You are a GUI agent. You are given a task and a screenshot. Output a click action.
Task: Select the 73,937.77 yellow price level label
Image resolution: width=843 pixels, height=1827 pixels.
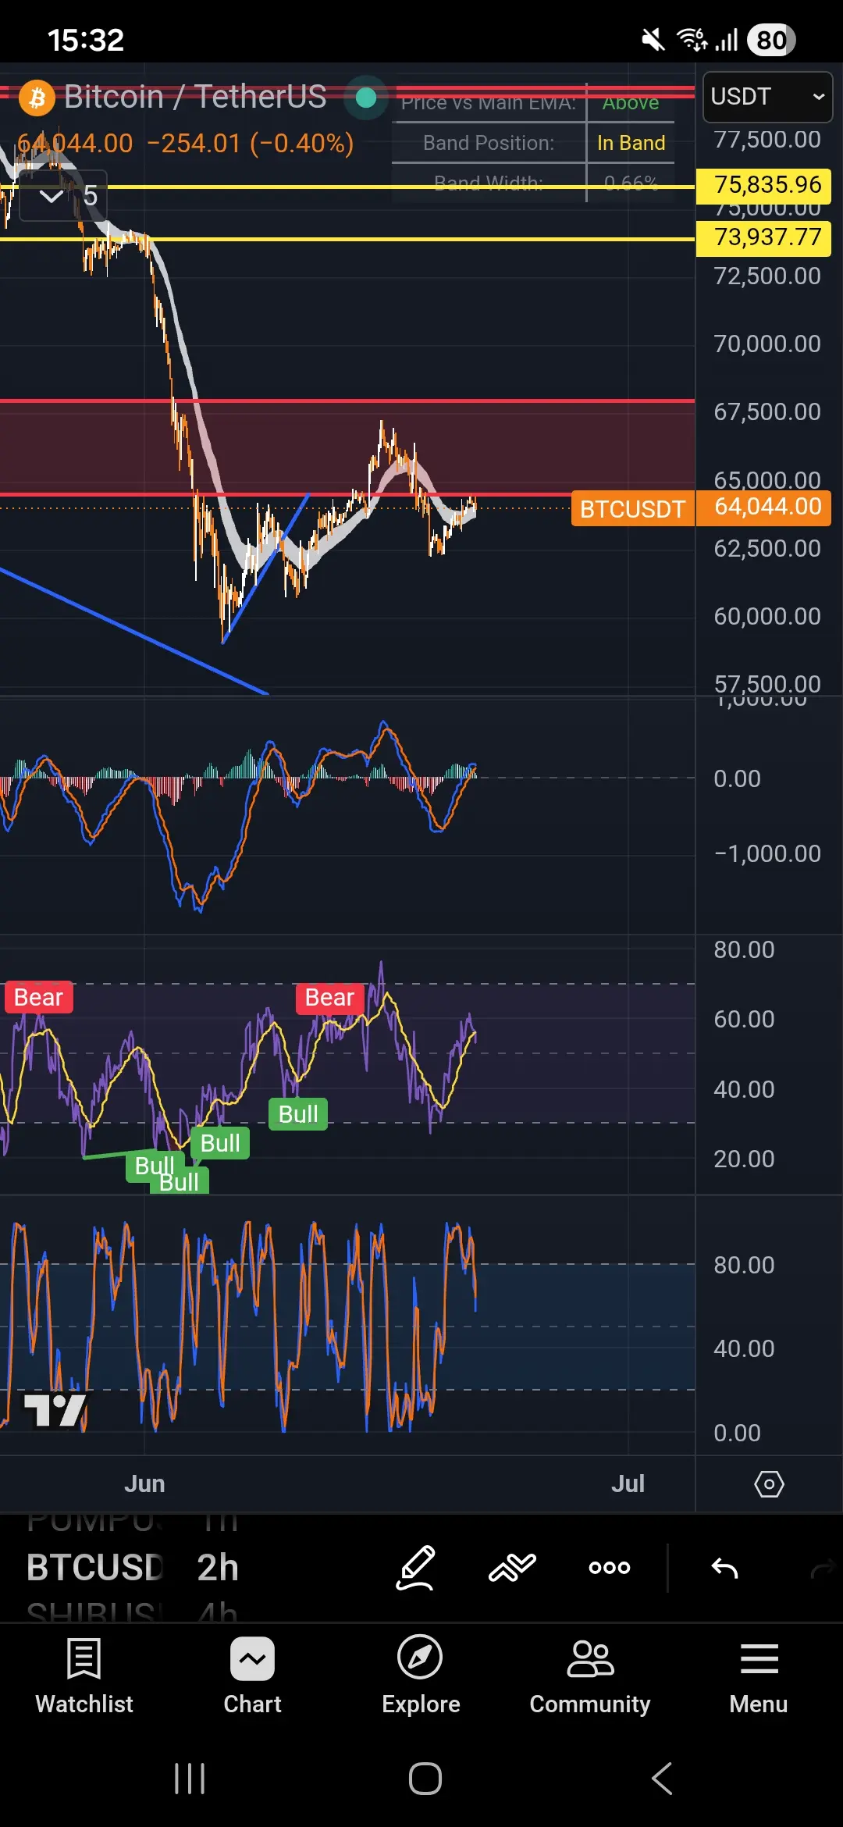click(764, 237)
